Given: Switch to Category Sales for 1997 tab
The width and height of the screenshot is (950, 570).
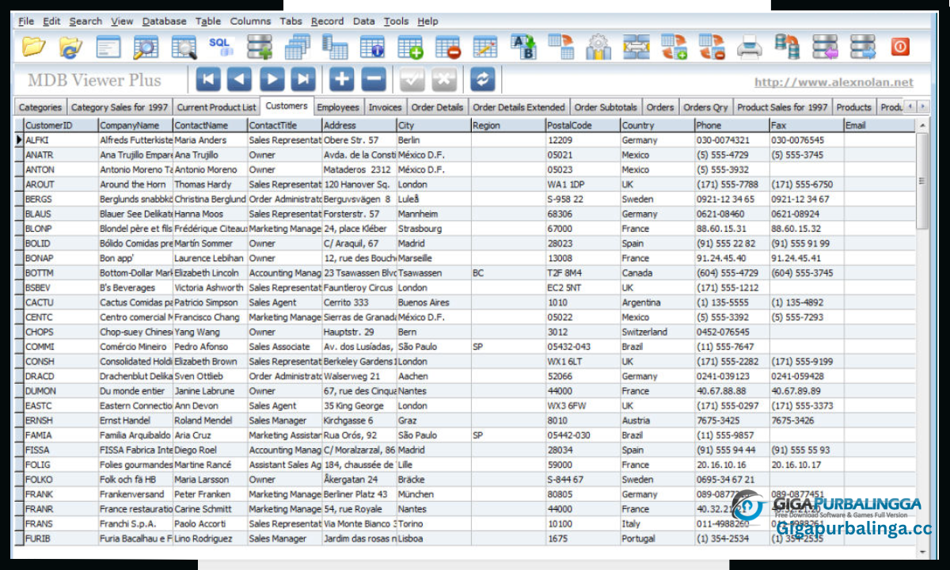Looking at the screenshot, I should coord(120,108).
